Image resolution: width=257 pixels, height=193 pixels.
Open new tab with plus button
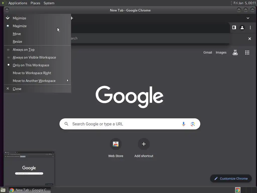(72, 18)
